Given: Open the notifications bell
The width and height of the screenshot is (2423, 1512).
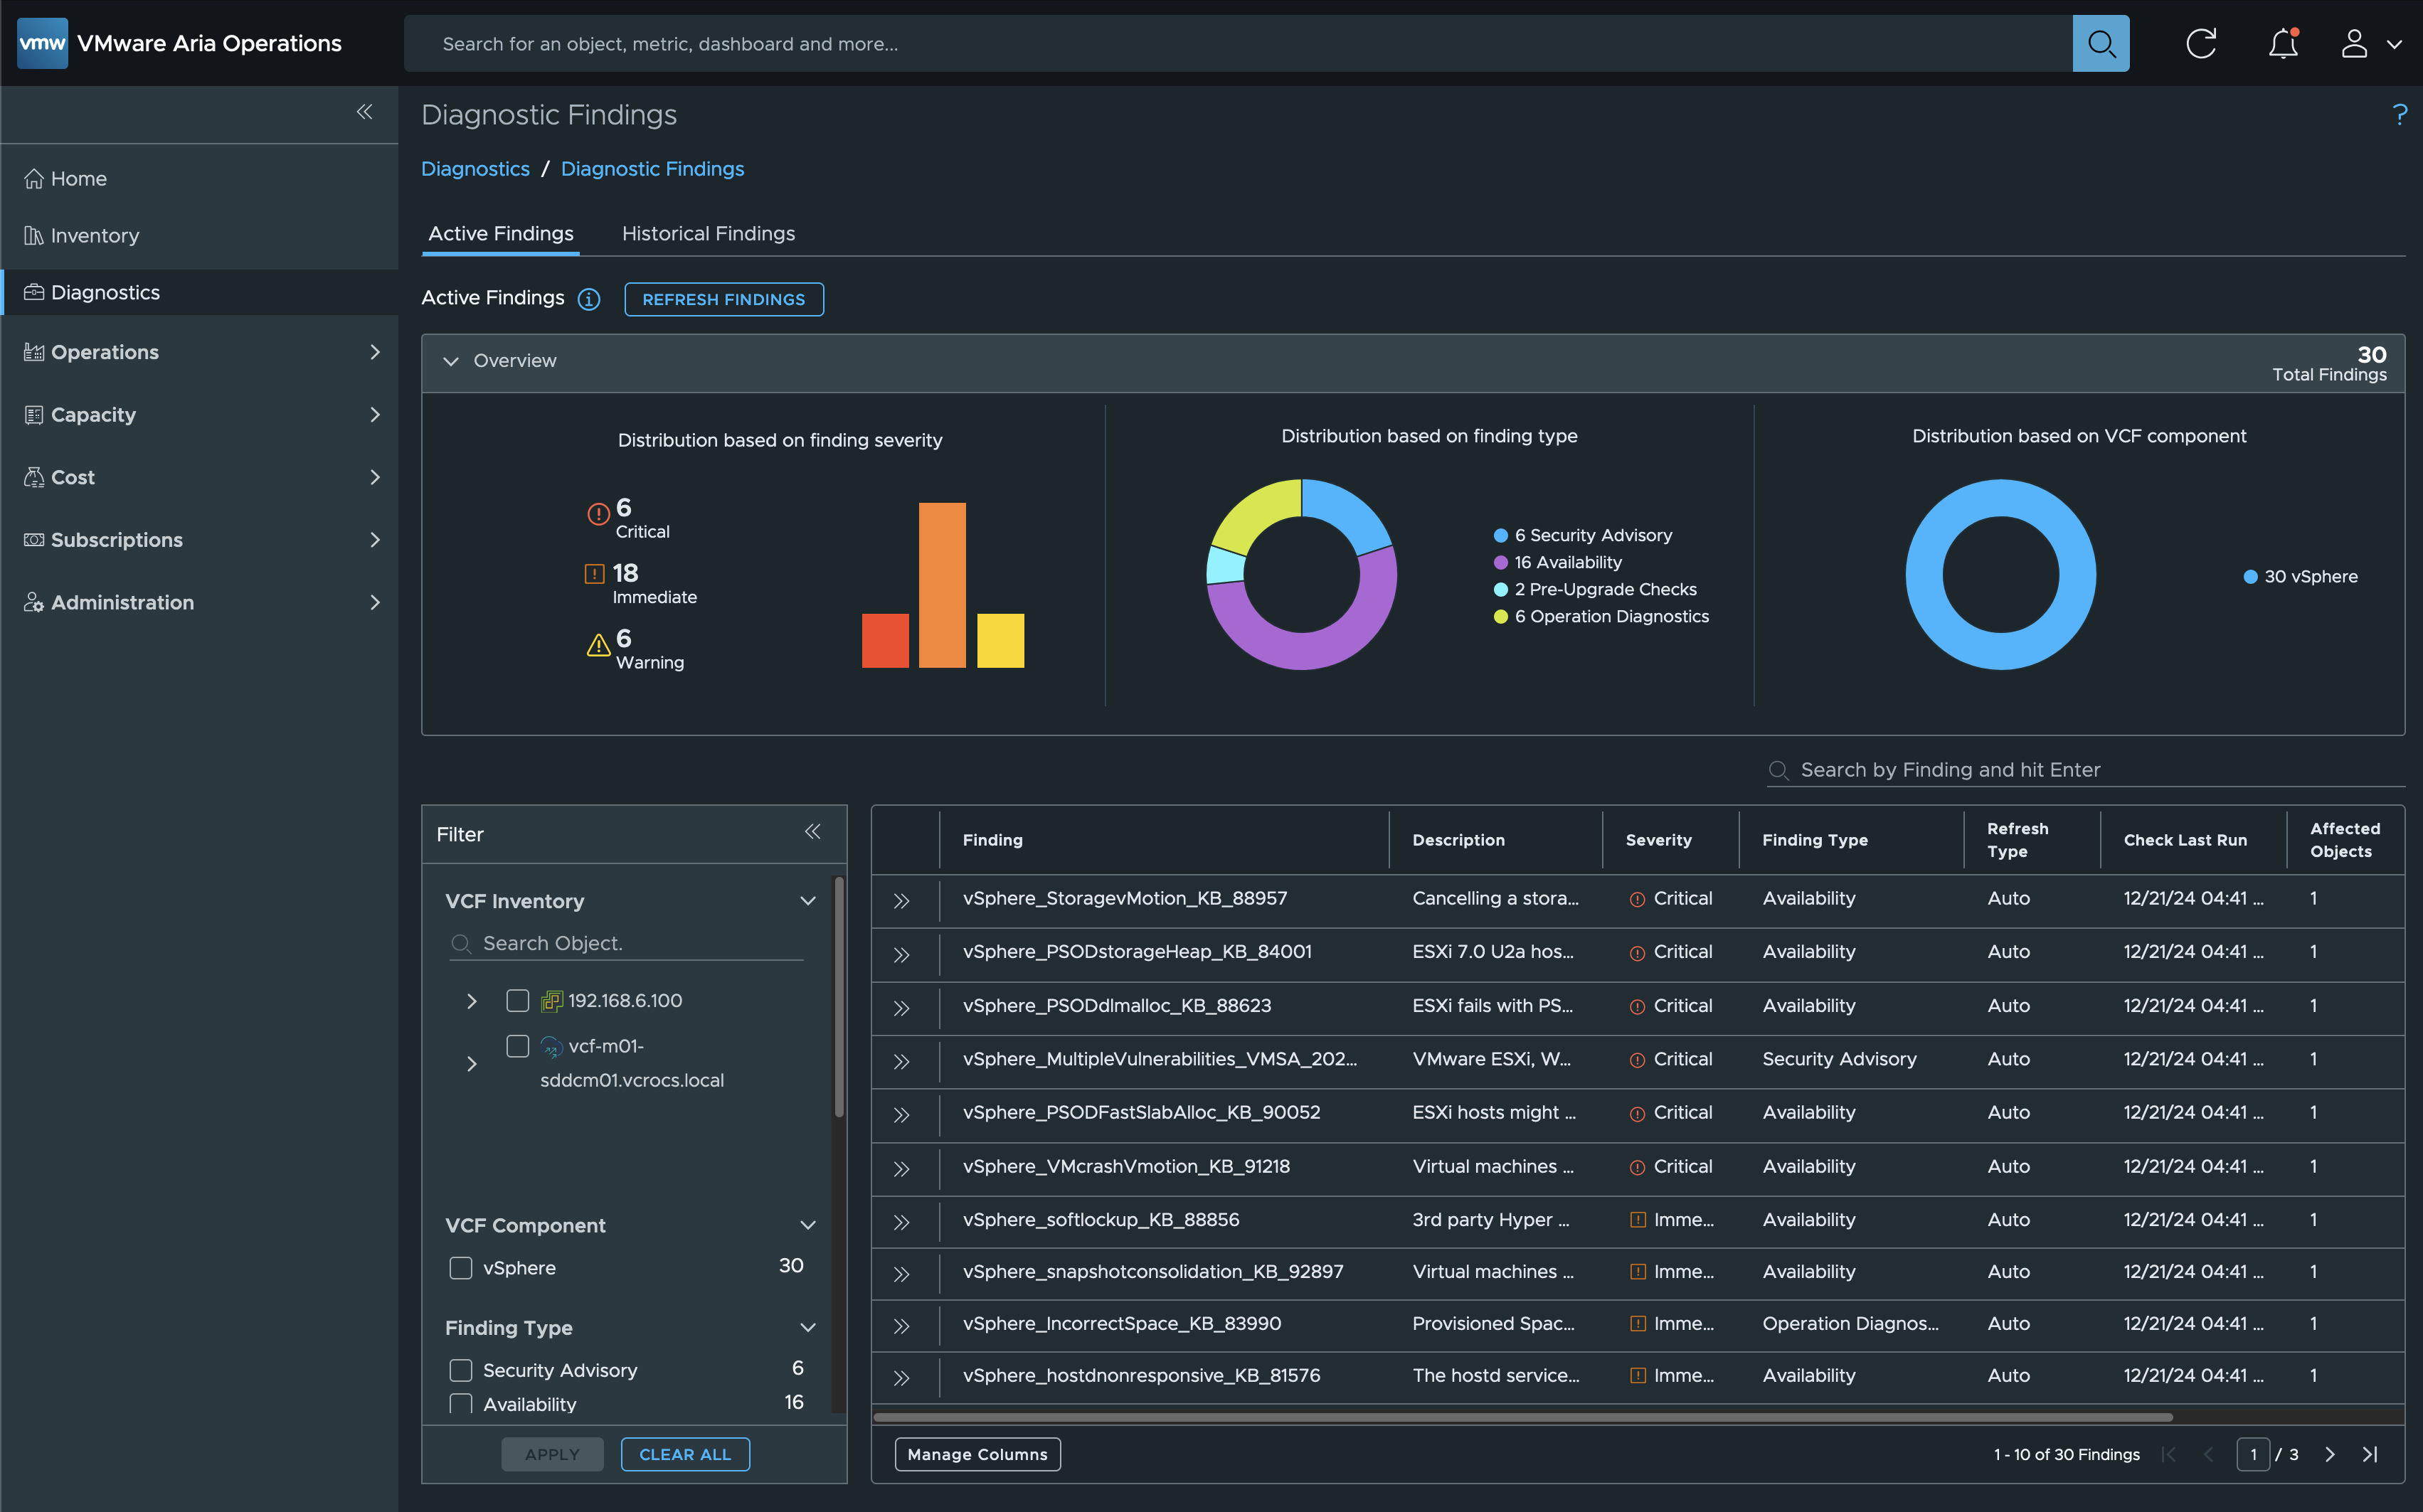Looking at the screenshot, I should point(2282,44).
